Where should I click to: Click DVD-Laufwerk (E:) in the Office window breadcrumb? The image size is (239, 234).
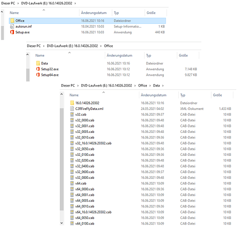point(72,46)
